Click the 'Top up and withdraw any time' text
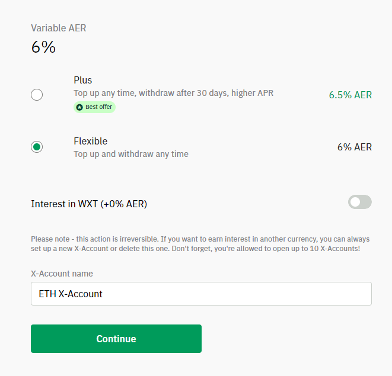The height and width of the screenshot is (376, 392). [131, 154]
